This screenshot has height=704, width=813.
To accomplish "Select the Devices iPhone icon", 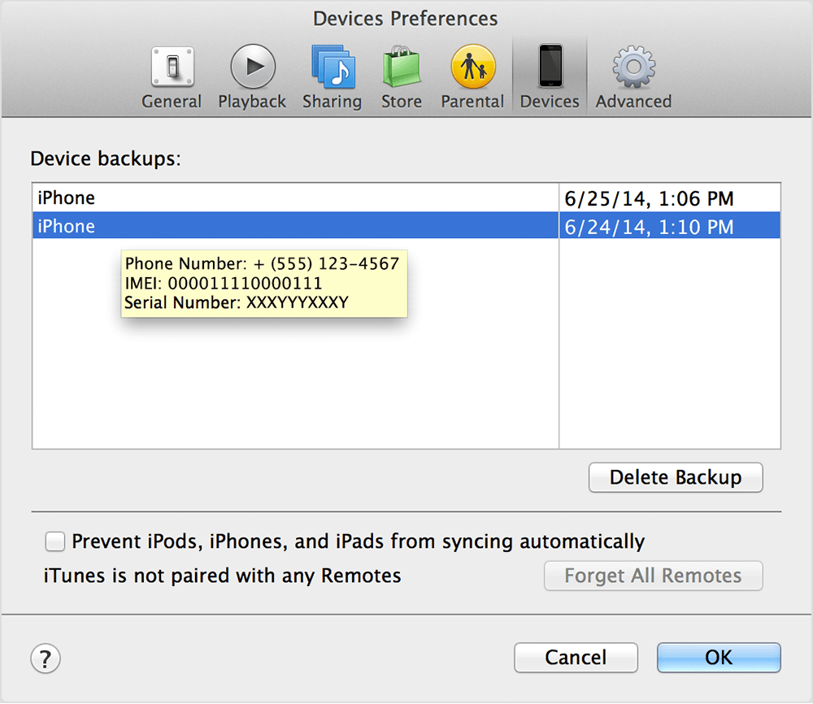I will point(550,66).
